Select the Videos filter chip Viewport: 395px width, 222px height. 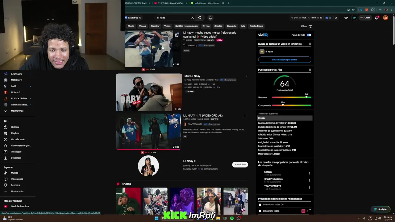(142, 26)
